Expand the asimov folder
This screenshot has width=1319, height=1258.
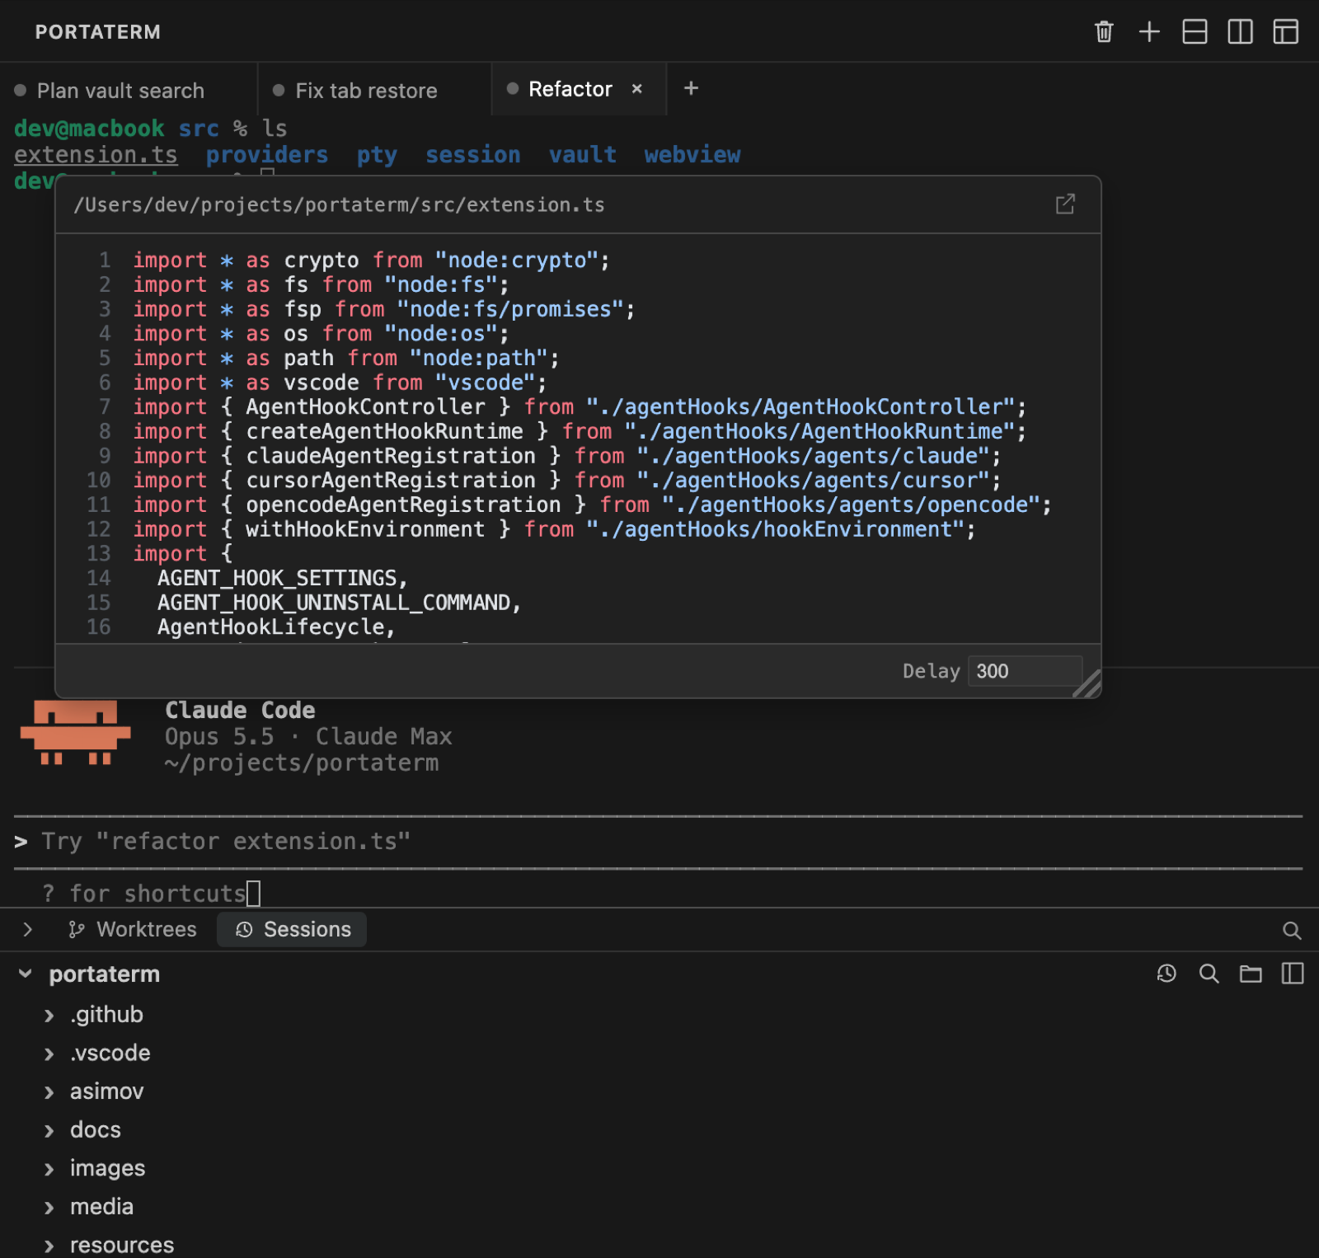pyautogui.click(x=49, y=1092)
